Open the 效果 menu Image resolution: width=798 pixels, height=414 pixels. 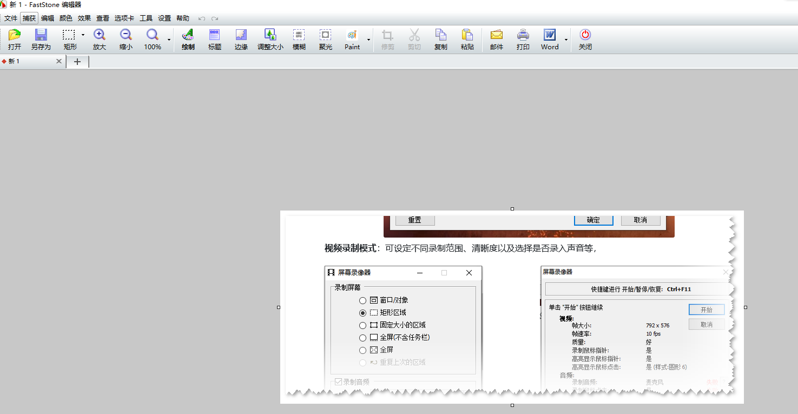(x=84, y=18)
